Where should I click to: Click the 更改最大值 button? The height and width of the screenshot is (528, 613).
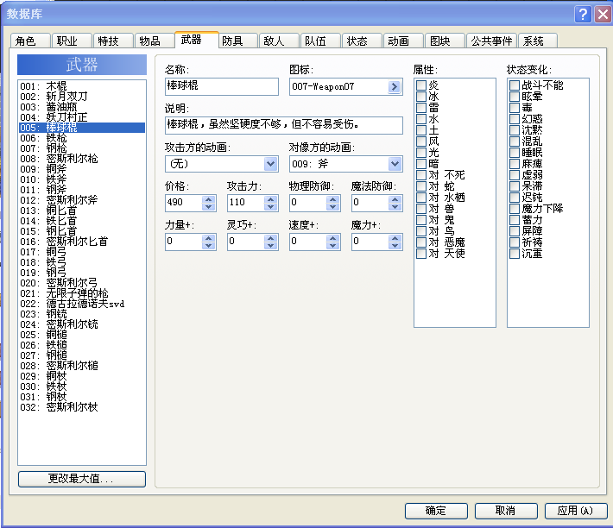pos(82,479)
